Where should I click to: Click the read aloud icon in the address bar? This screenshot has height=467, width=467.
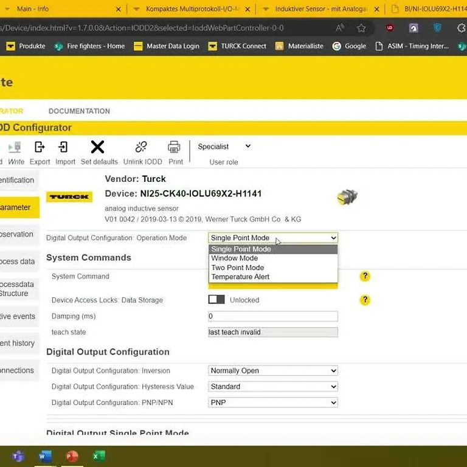[340, 28]
